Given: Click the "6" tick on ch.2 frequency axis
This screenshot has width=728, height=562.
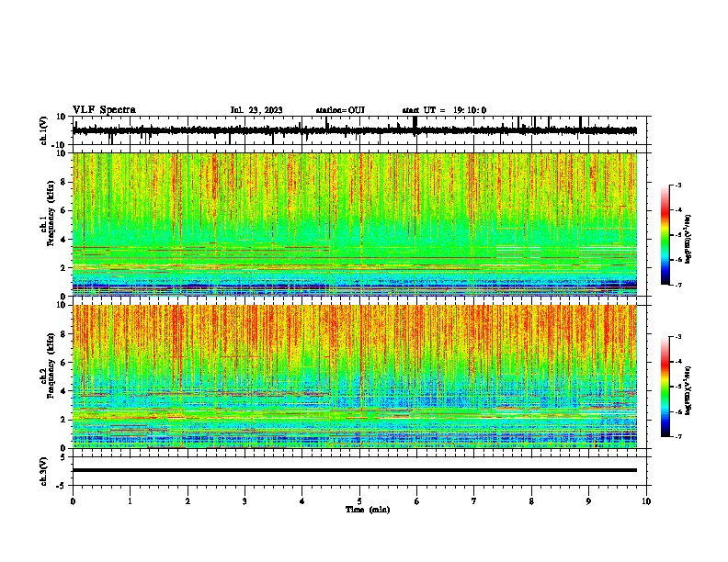Looking at the screenshot, I should click(x=63, y=363).
